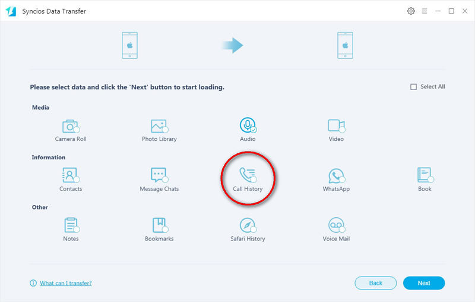Select the Call History icon
475x302 pixels.
tap(248, 175)
